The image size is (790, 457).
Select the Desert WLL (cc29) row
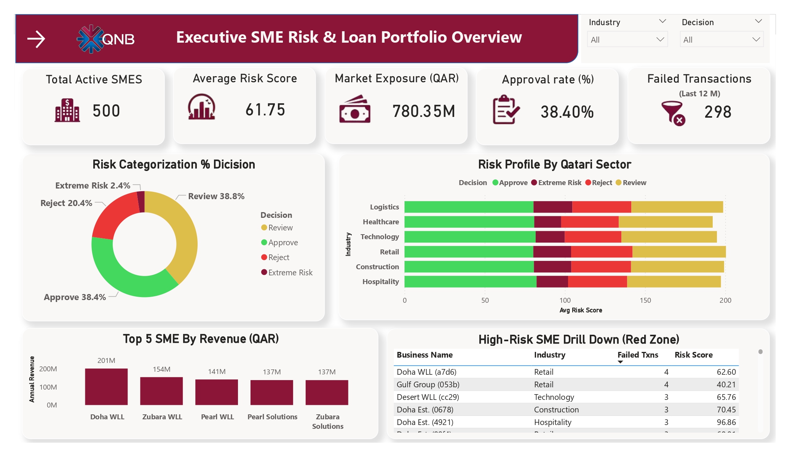coord(566,397)
